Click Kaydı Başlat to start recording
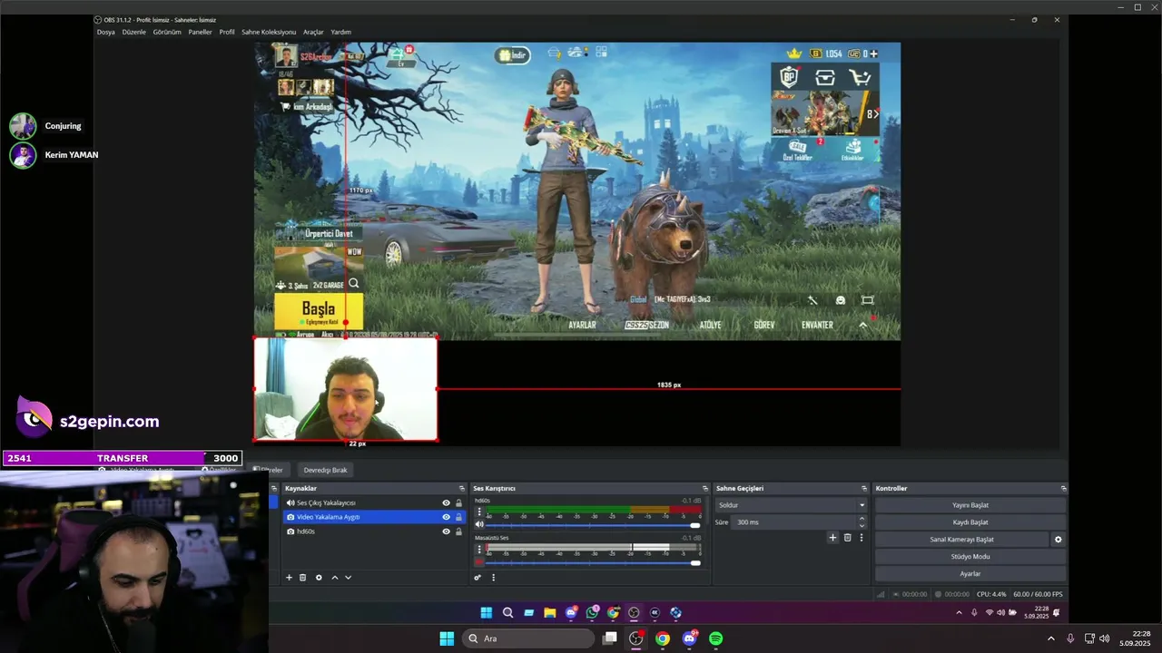The width and height of the screenshot is (1162, 653). [970, 522]
